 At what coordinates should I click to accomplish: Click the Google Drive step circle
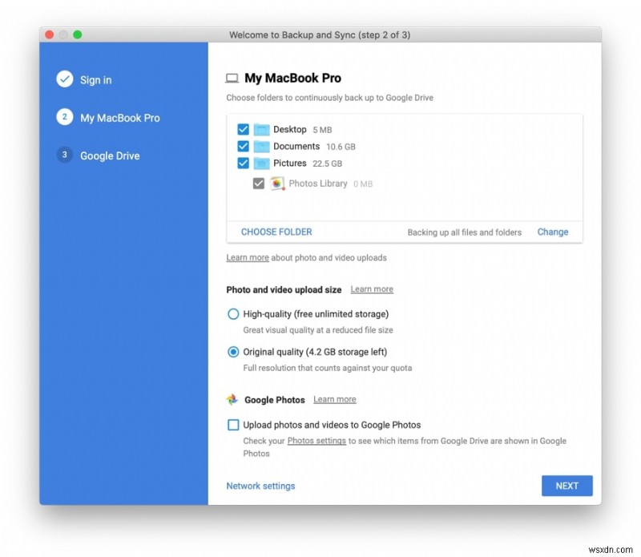tap(64, 155)
